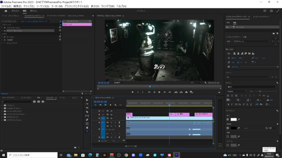Go to Out point in Program monitor
This screenshot has height=158, width=282.
(x=170, y=92)
